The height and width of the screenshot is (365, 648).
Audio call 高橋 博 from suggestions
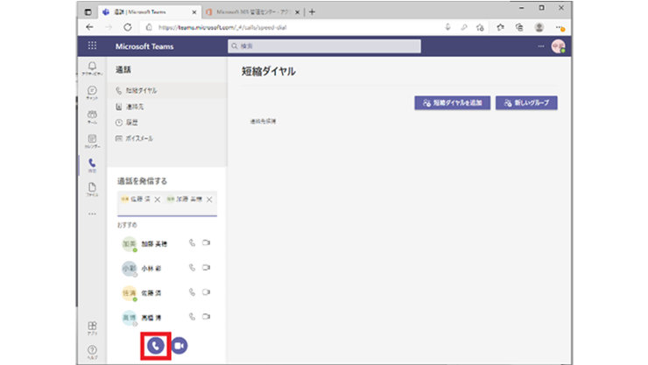192,317
